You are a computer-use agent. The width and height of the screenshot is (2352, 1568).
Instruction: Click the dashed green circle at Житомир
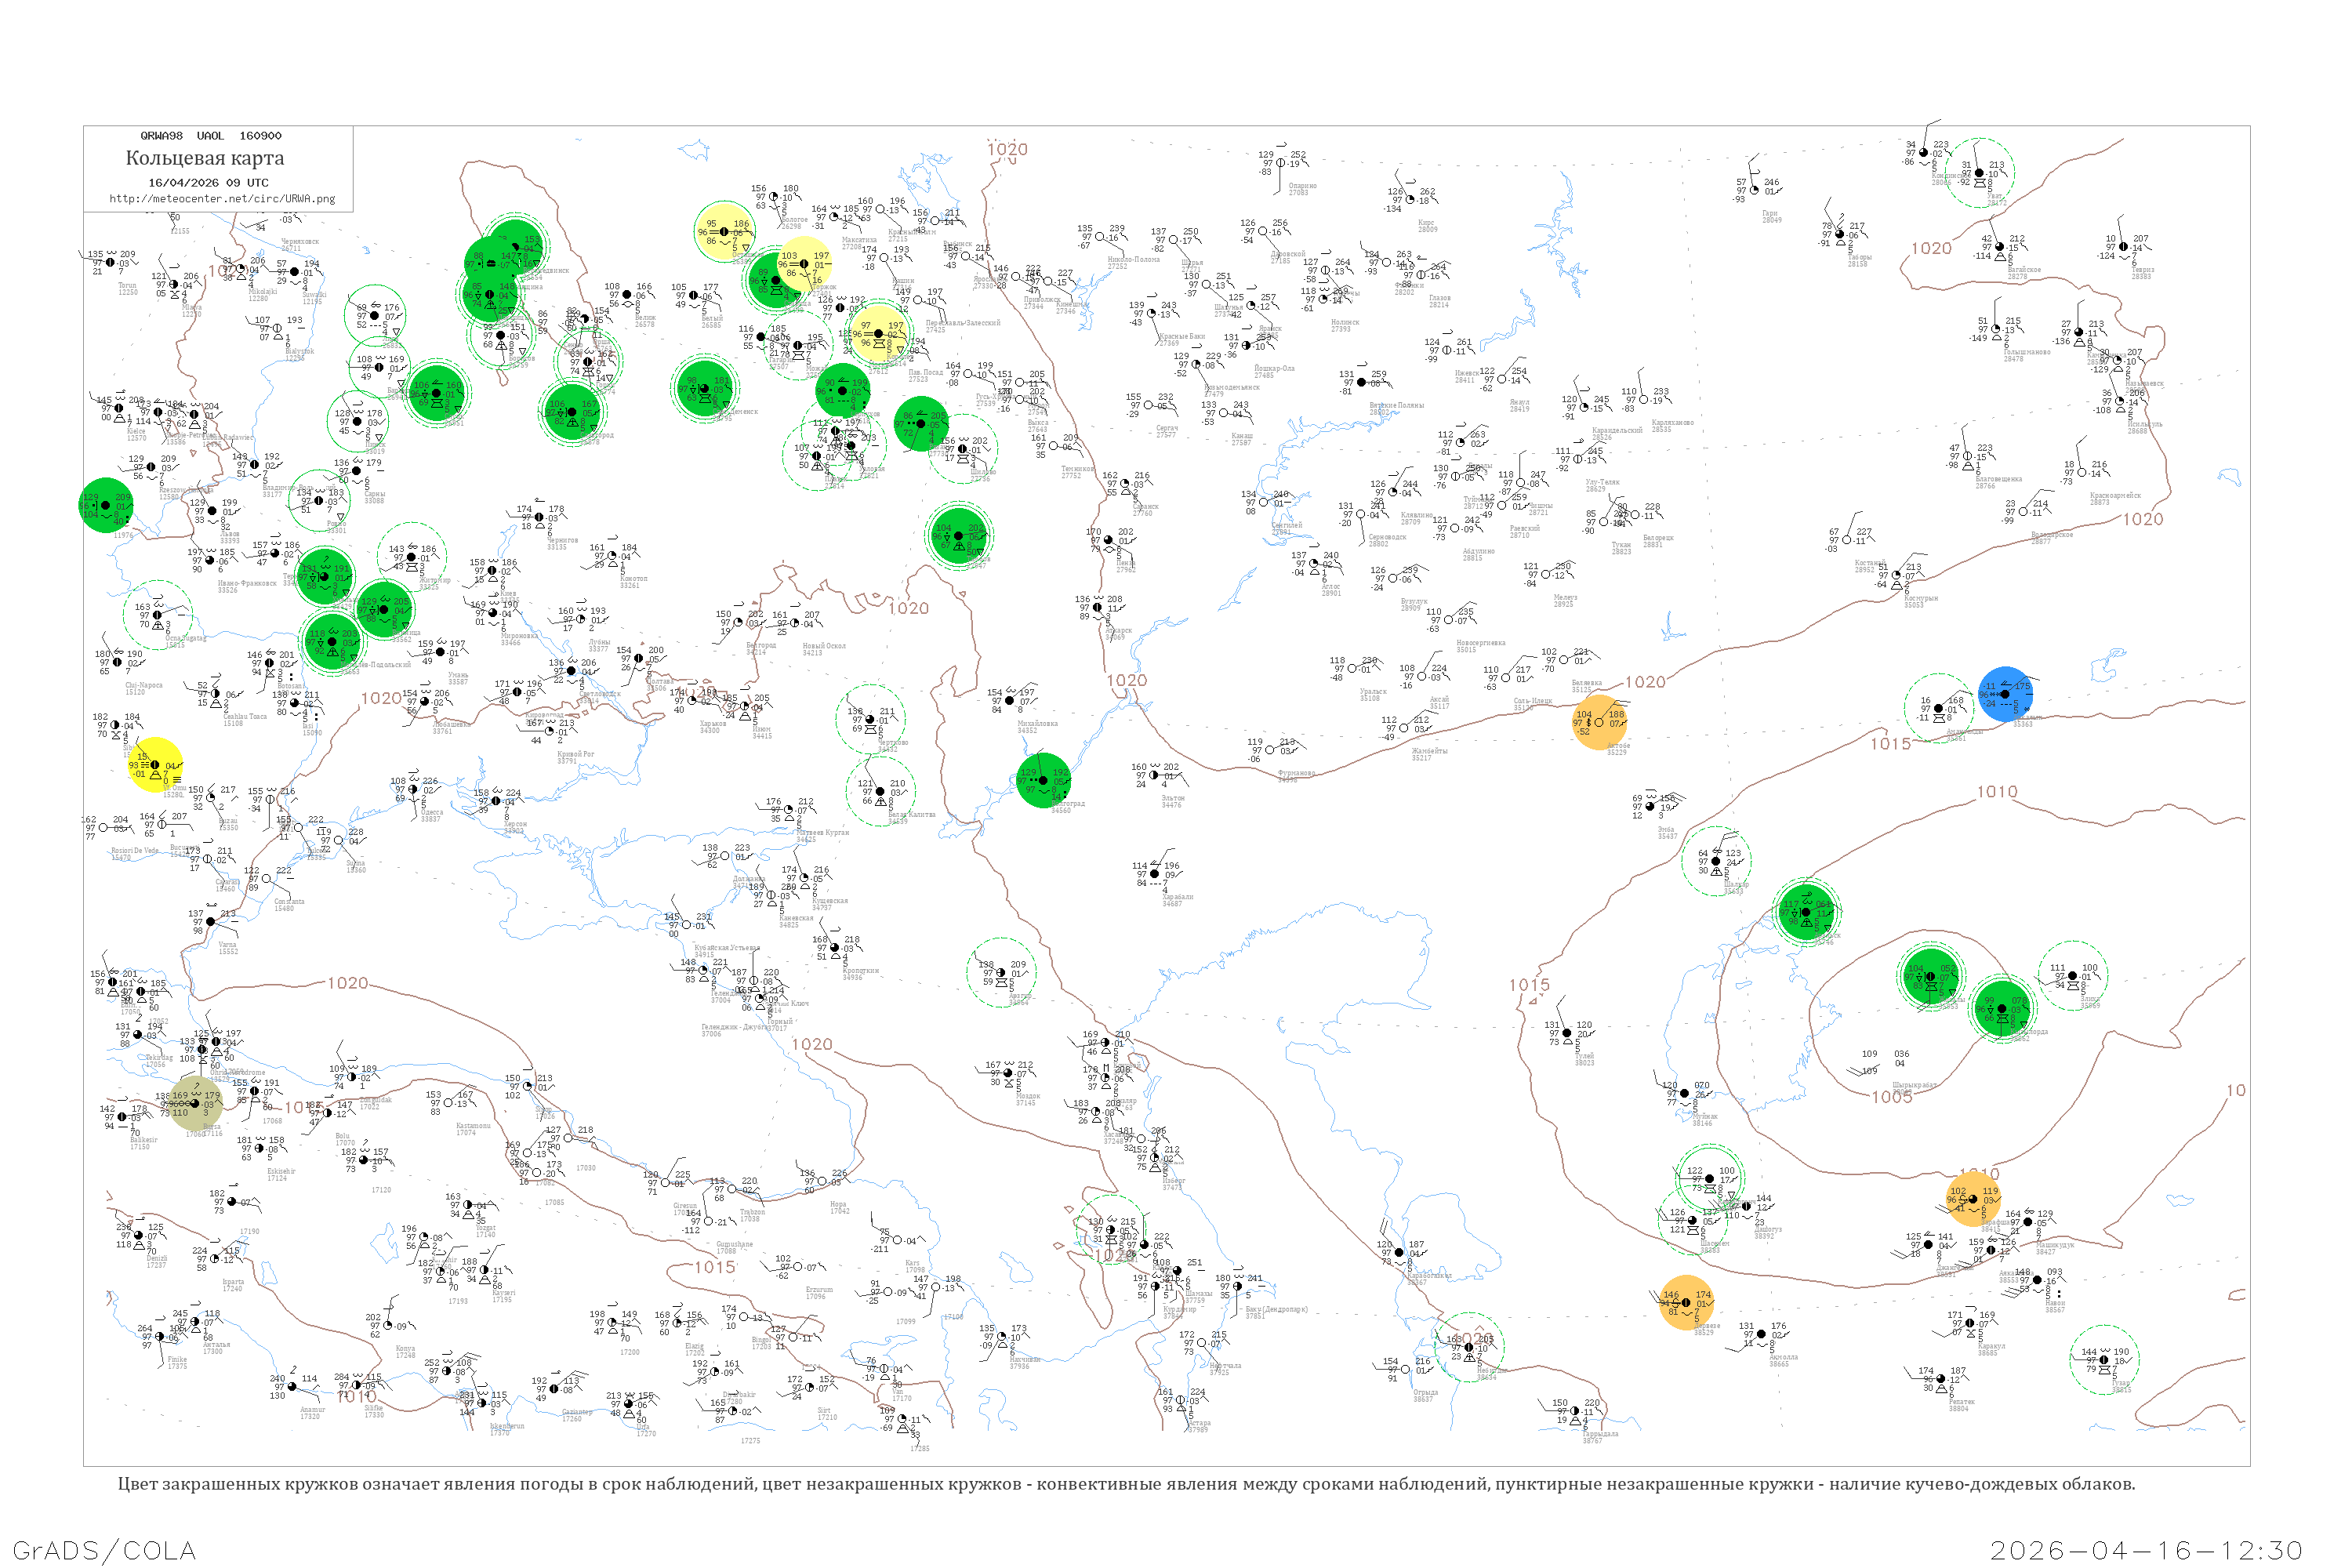[412, 557]
